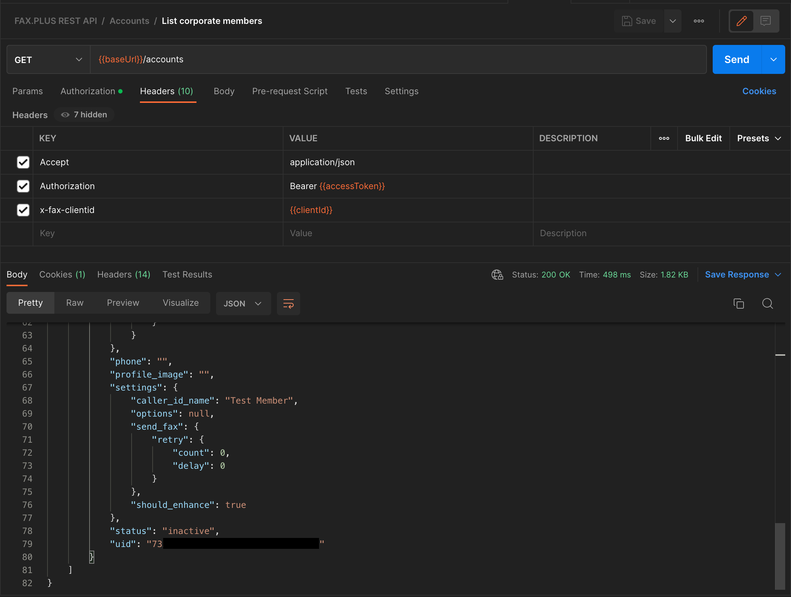Click the filter lines icon in response

coord(288,304)
